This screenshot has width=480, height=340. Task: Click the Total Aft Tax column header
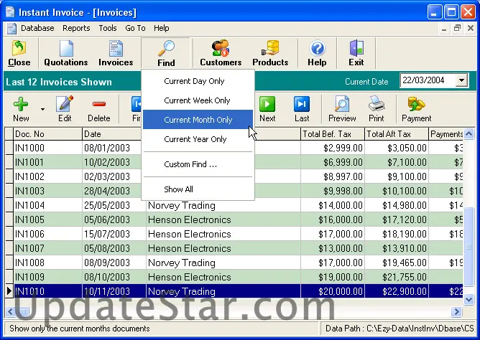pos(397,134)
